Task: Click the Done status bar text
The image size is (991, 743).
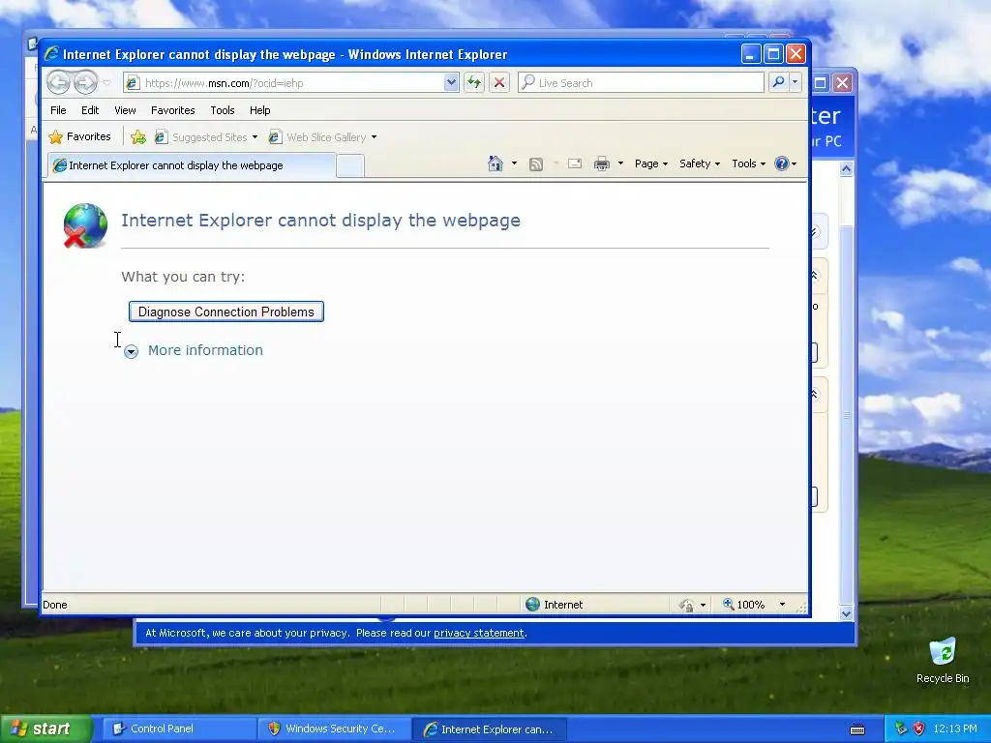Action: (55, 605)
